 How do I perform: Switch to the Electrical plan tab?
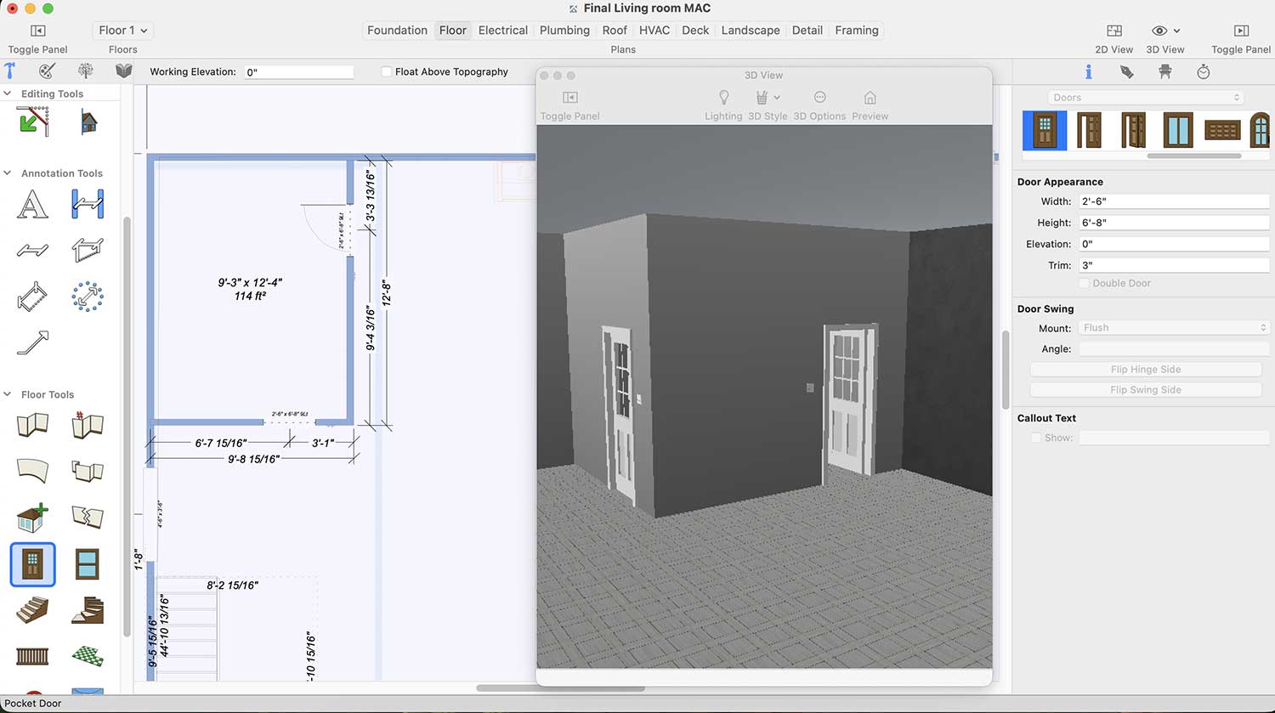point(502,31)
